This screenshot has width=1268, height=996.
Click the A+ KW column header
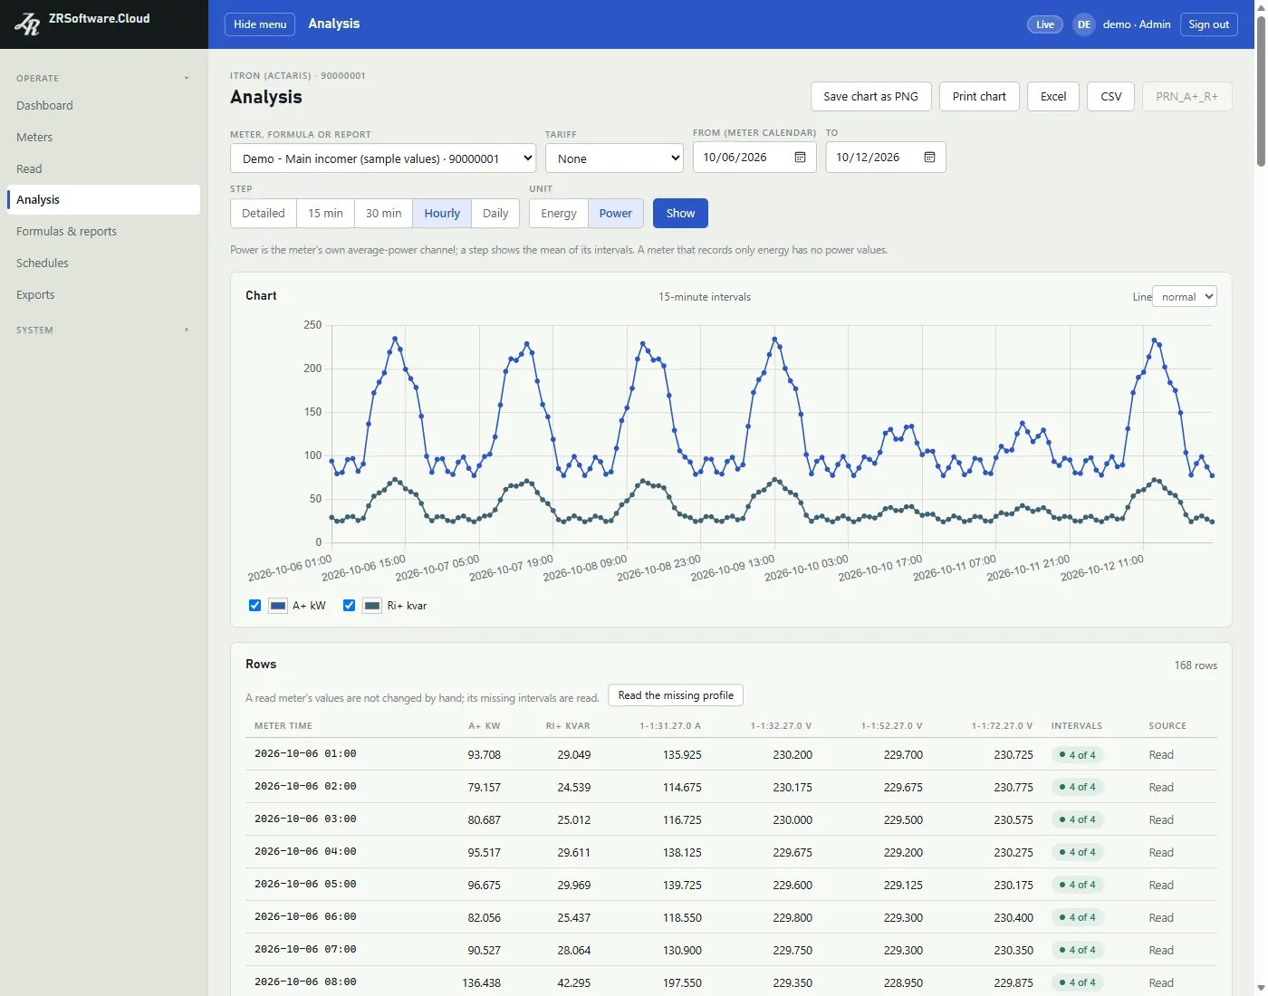point(485,726)
